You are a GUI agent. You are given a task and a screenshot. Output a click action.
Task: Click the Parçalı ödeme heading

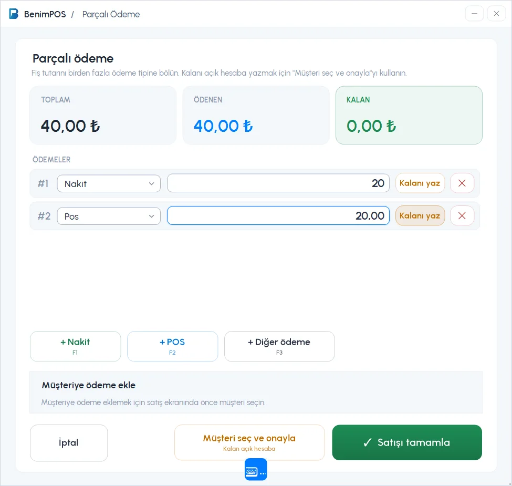(x=73, y=58)
